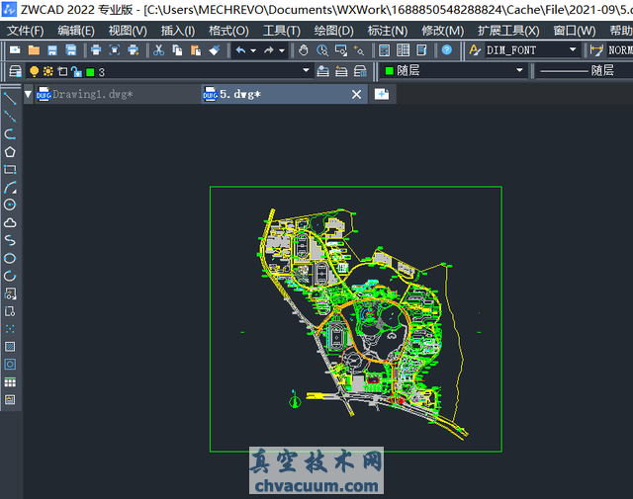Add a new drawing tab

pyautogui.click(x=382, y=93)
